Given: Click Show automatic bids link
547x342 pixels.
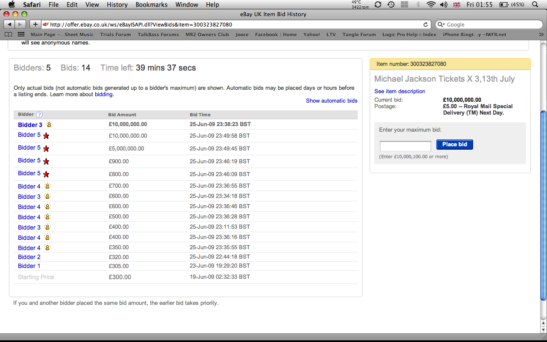Looking at the screenshot, I should tap(332, 101).
